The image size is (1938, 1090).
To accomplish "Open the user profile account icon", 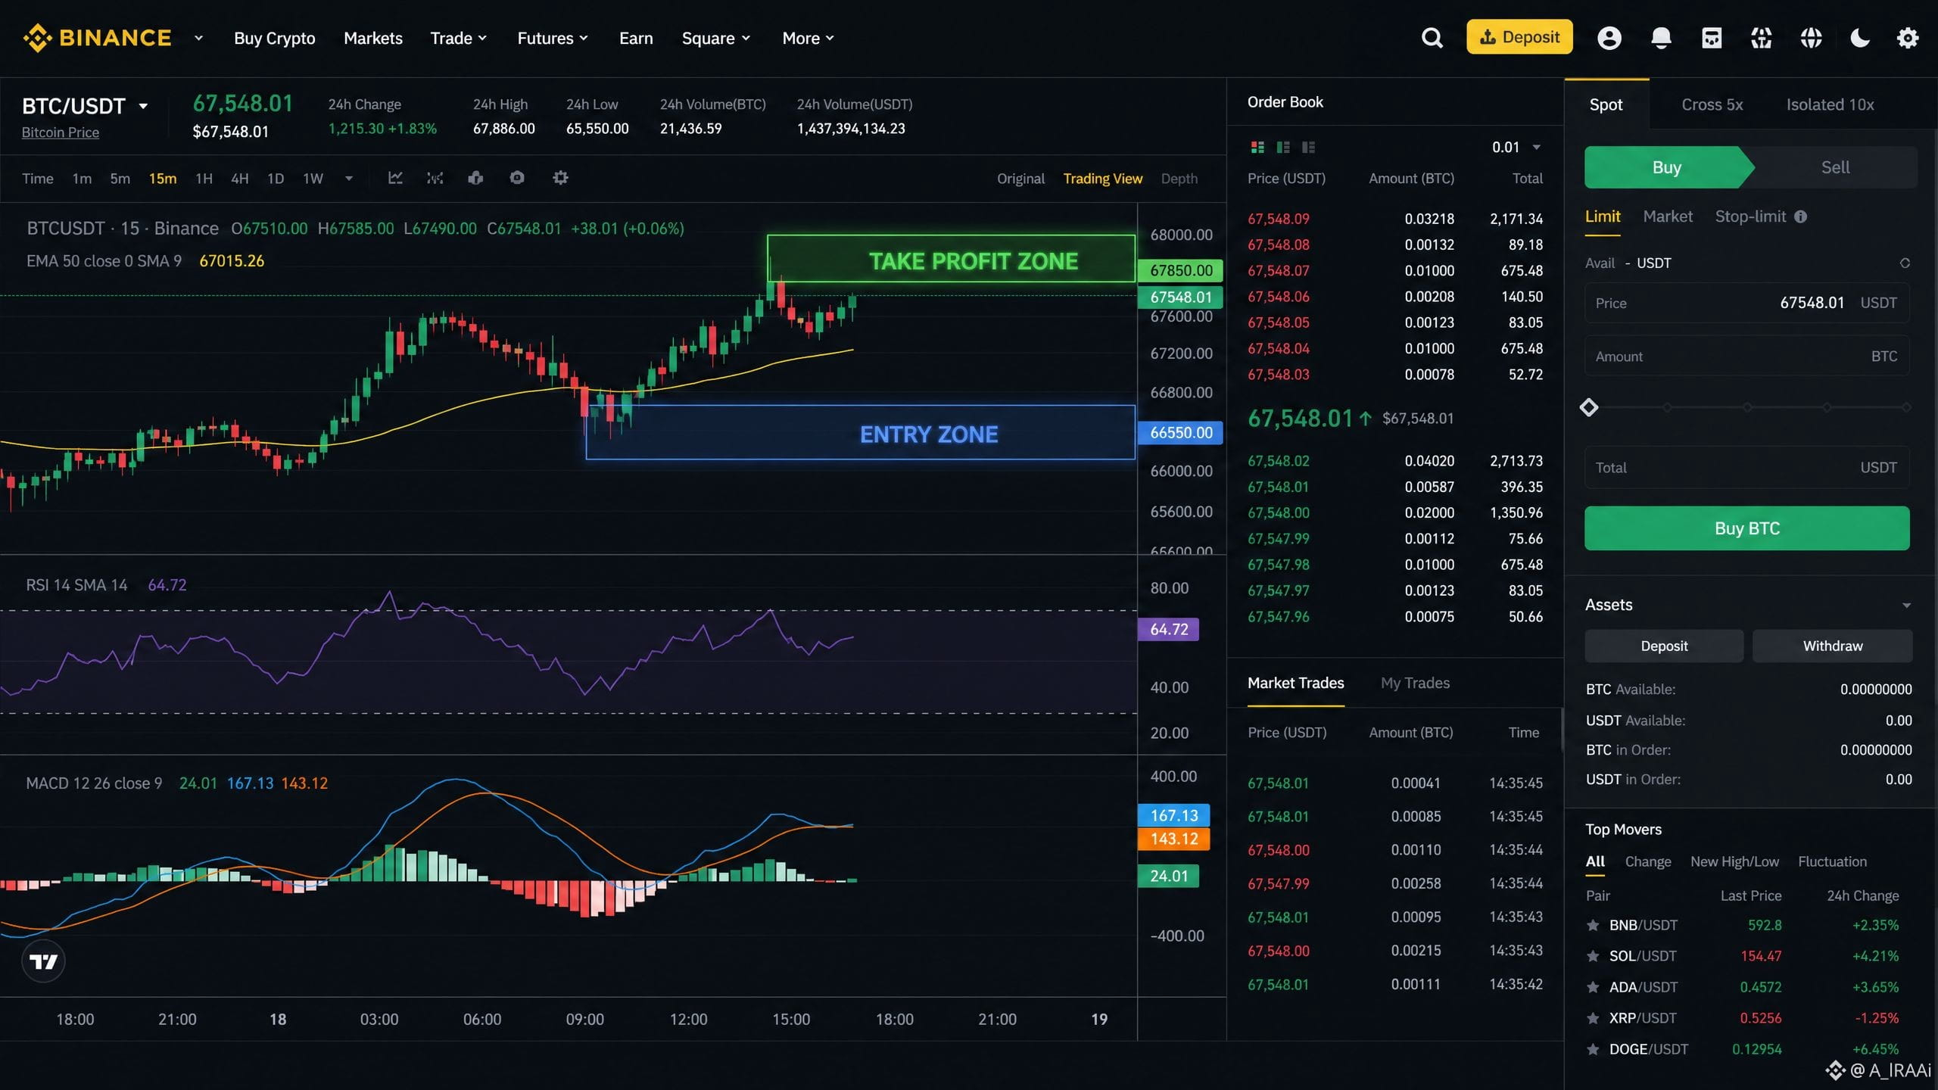I will coord(1609,38).
